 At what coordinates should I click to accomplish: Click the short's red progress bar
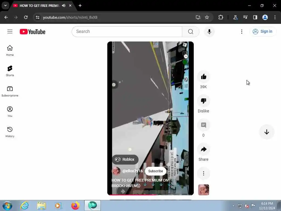151,195
